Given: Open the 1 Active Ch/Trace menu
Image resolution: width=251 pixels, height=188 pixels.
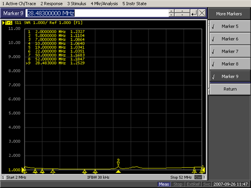Looking at the screenshot, I should point(19,4).
